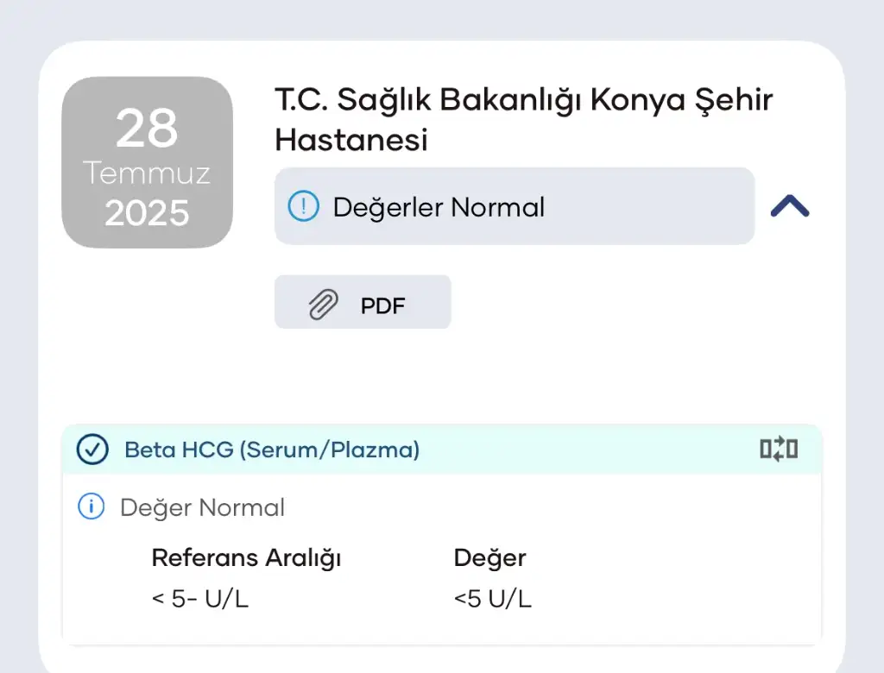The width and height of the screenshot is (884, 673).
Task: Open the Beta HCG (Serum/Plazma) row
Action: coord(441,450)
